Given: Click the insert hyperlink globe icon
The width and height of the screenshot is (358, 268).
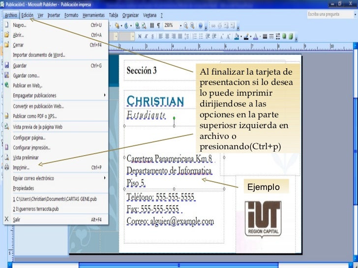Looking at the screenshot, I should 138,26.
